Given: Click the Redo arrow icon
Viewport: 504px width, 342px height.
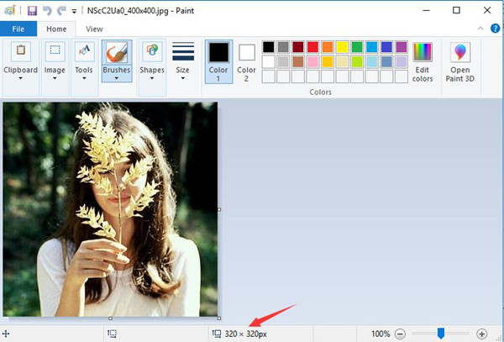Looking at the screenshot, I should pos(61,11).
